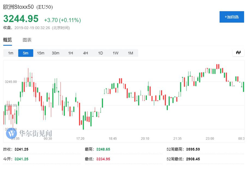Screen dimensions: 249x171
Task: Click the candlestick chart type icon
Action: coord(238,53)
